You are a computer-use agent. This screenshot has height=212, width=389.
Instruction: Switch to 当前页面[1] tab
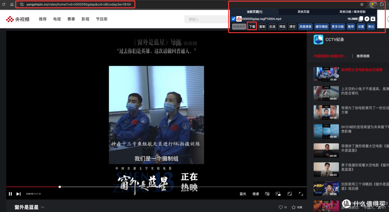coord(254,12)
